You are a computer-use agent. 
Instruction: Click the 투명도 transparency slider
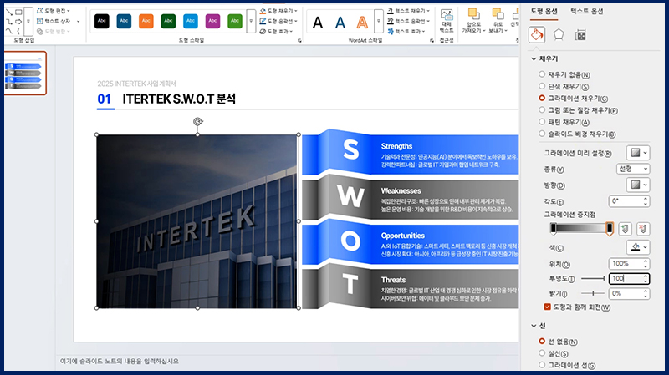pos(593,279)
